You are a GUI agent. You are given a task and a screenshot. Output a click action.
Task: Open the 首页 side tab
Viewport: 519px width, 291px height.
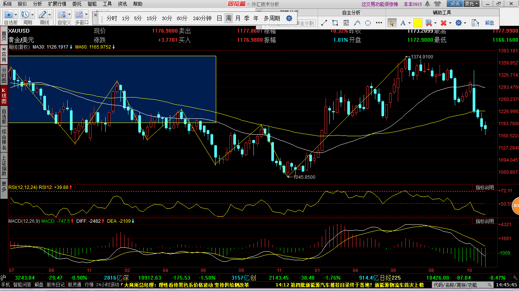tap(4, 36)
